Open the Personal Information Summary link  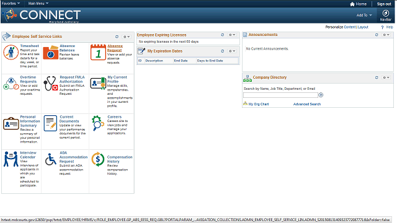point(30,121)
